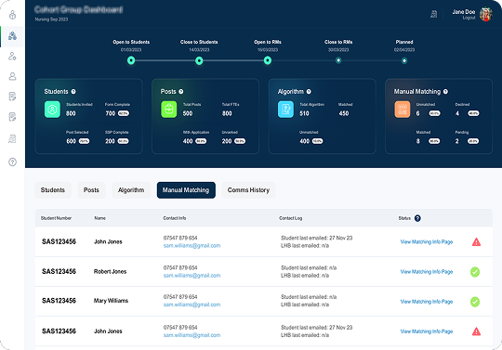Screen dimensions: 502x350
Task: Click the Students card title
Action: (56, 92)
